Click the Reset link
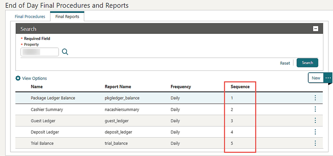Screen dimensions: 333x156 click(x=285, y=63)
